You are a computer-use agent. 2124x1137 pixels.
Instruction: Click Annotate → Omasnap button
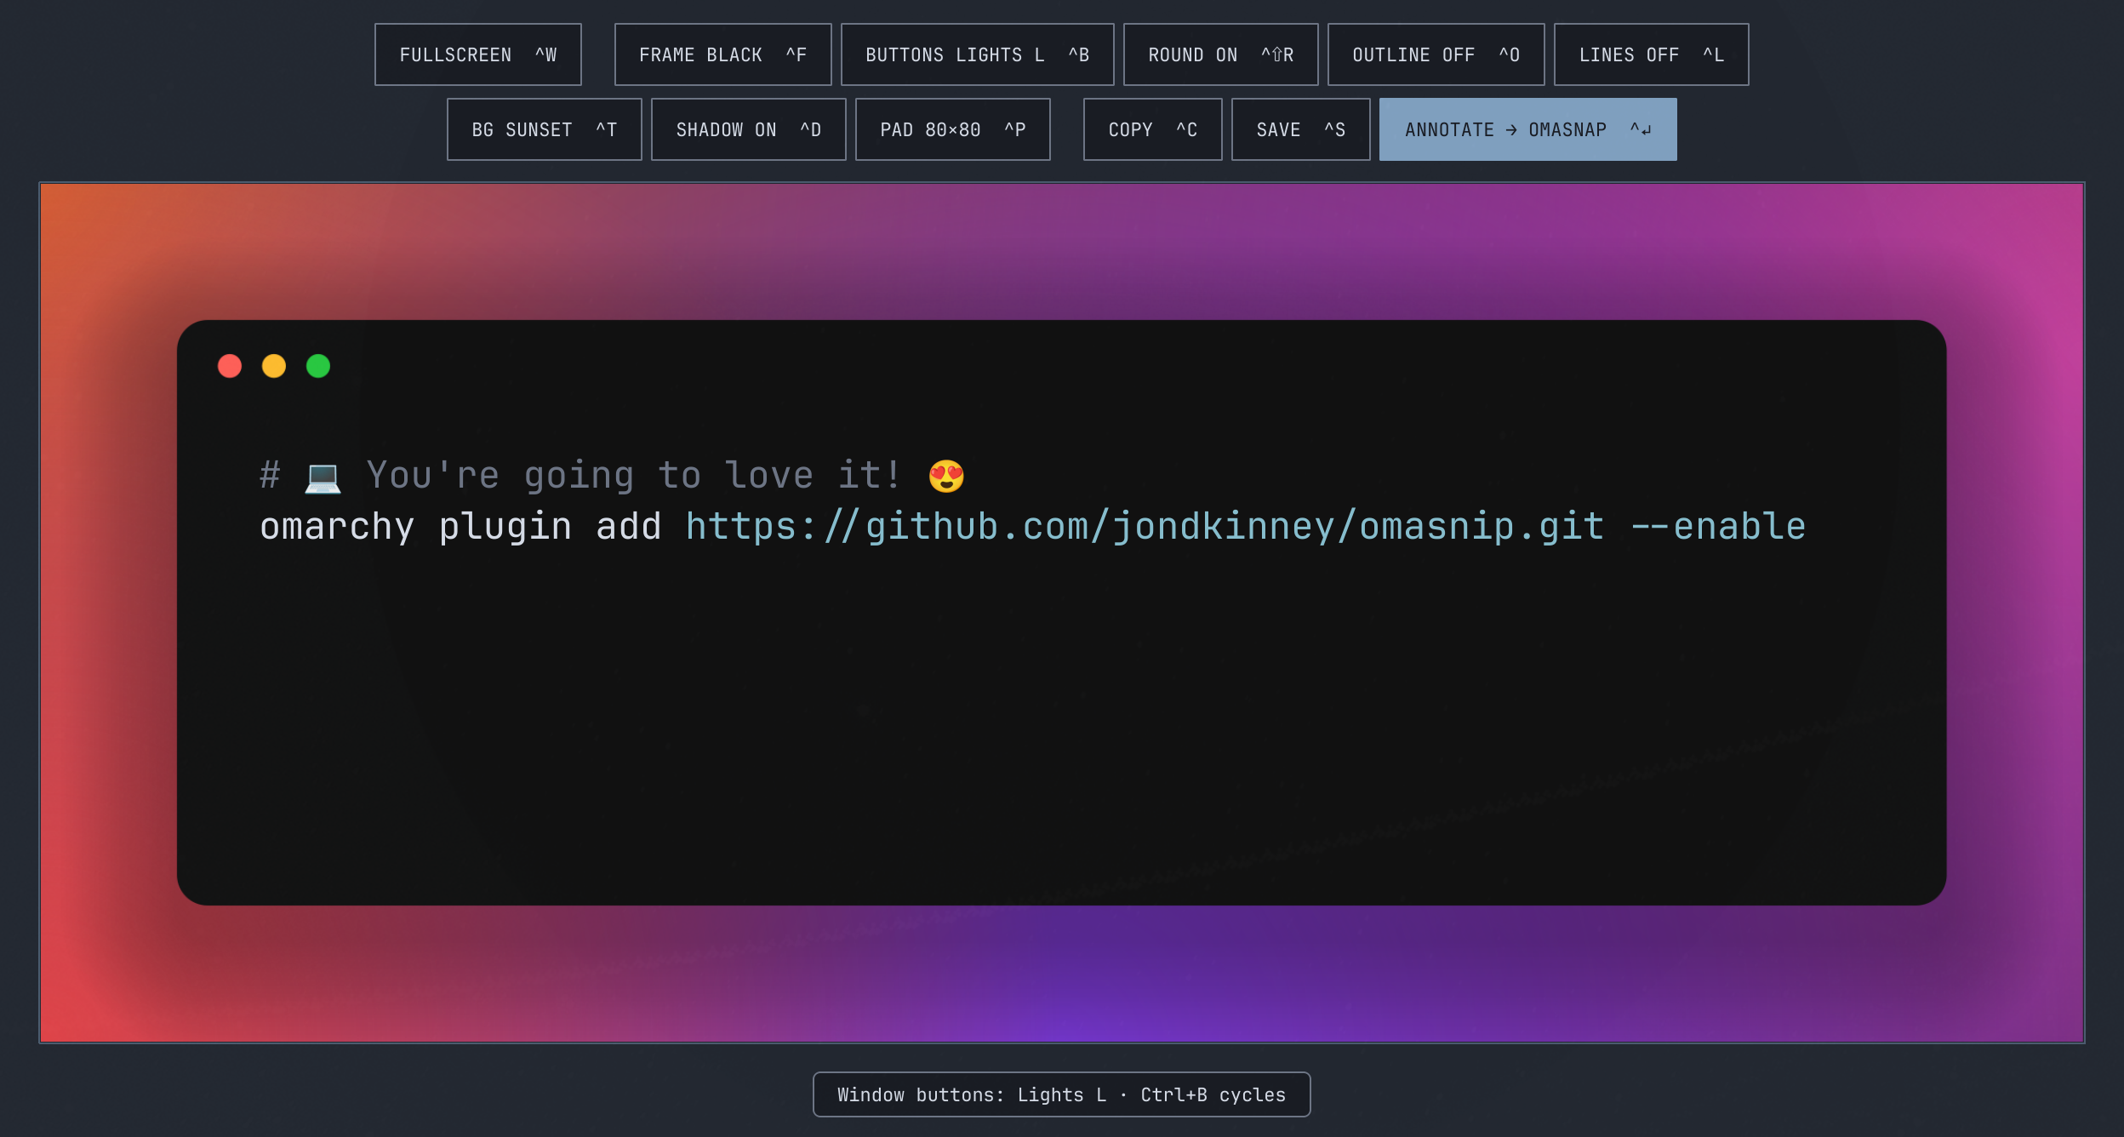(x=1527, y=129)
